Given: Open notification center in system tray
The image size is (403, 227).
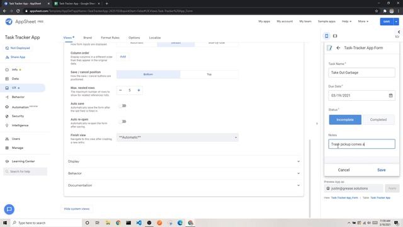Looking at the screenshot, I should [x=396, y=223].
